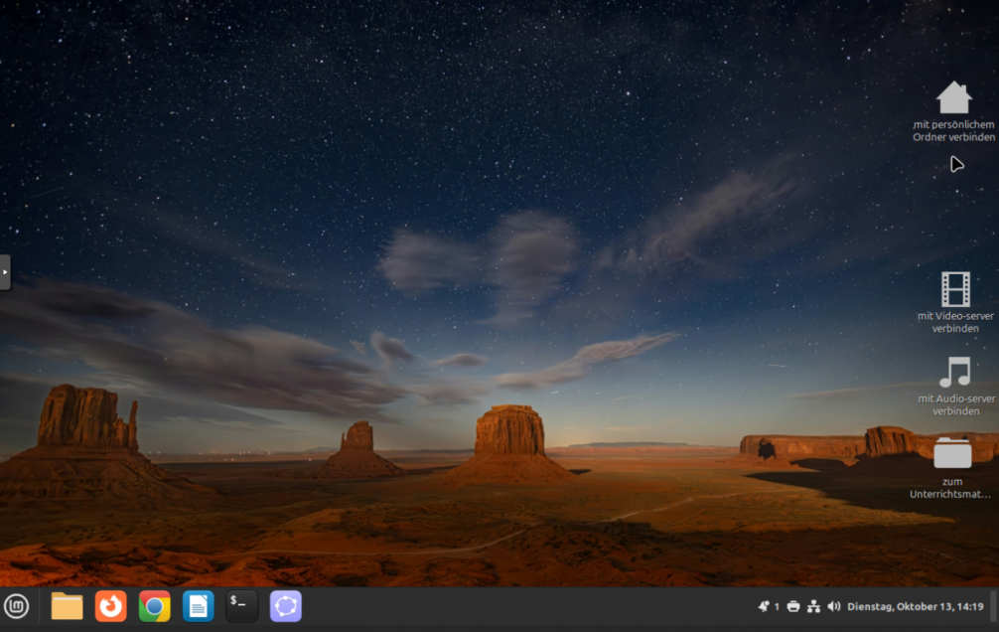This screenshot has height=632, width=999.
Task: Open the calendar from the panel clock
Action: (916, 606)
